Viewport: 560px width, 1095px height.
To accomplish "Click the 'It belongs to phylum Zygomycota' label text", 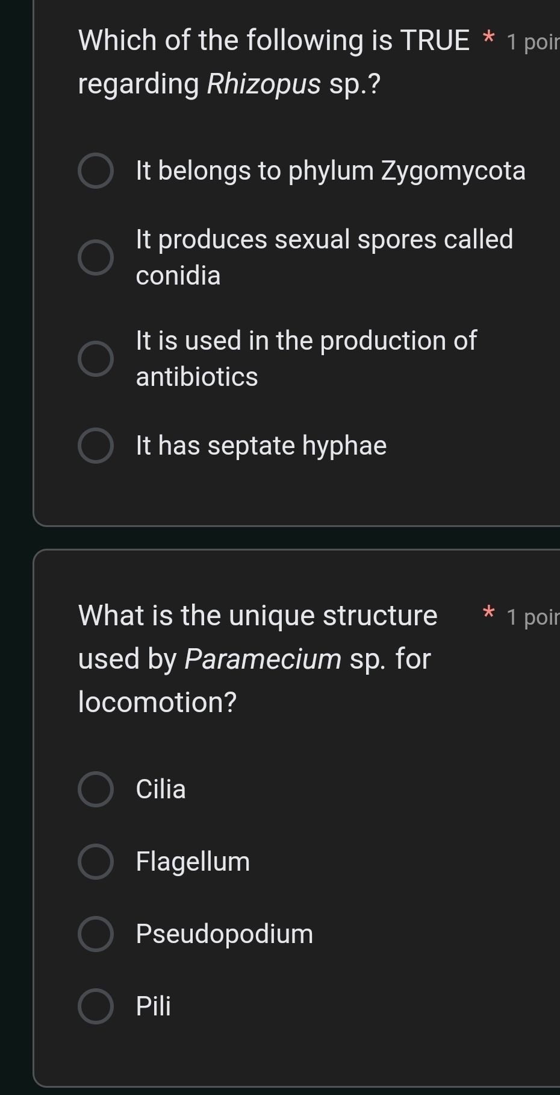I will (x=331, y=171).
